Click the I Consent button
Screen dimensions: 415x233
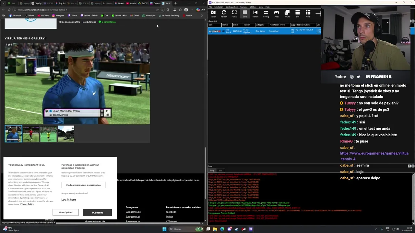97,213
